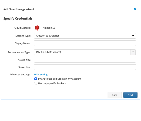Click the Back button
Screen dimensions: 141x121
click(x=115, y=95)
